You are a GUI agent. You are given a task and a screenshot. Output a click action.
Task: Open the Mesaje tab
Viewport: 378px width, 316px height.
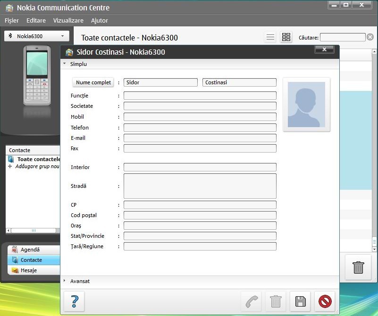coord(34,270)
